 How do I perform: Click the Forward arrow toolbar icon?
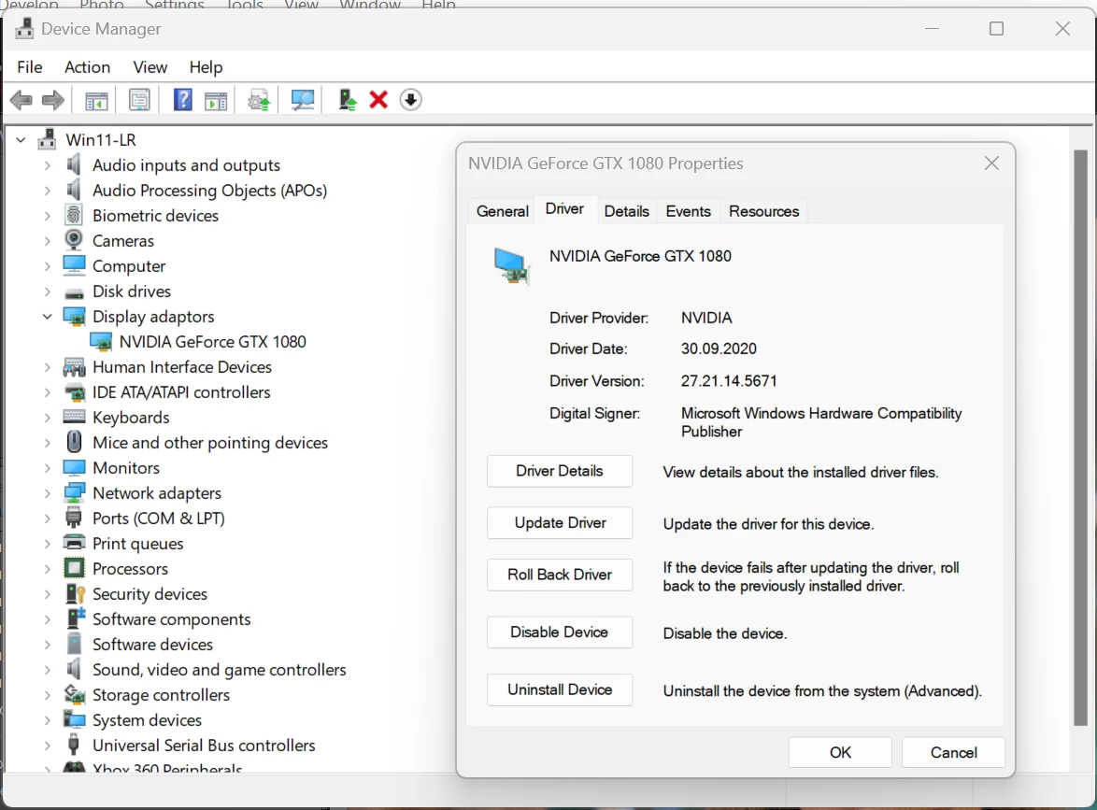(53, 100)
